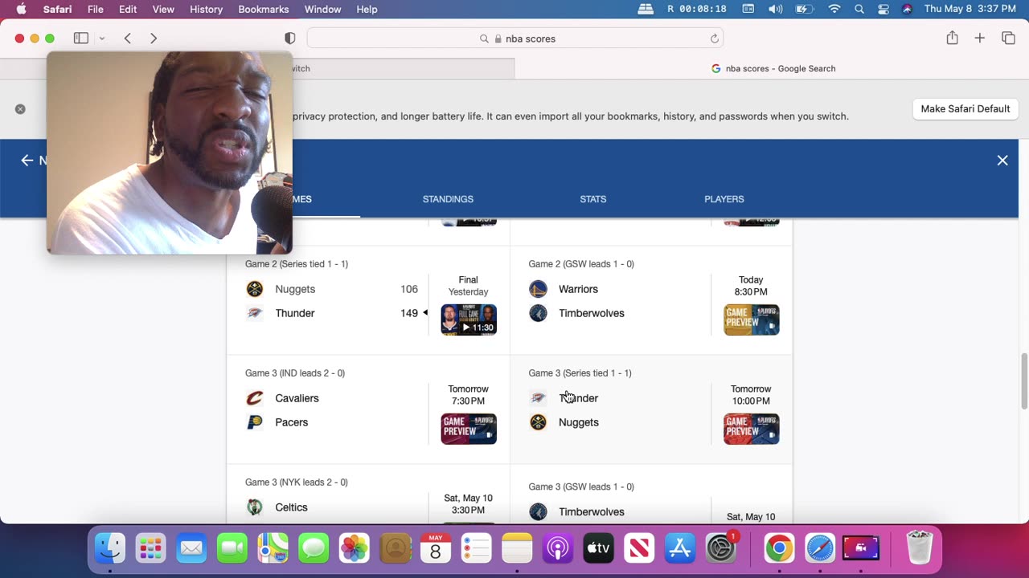
Task: Click the Cleveland Cavaliers logo
Action: (x=255, y=398)
